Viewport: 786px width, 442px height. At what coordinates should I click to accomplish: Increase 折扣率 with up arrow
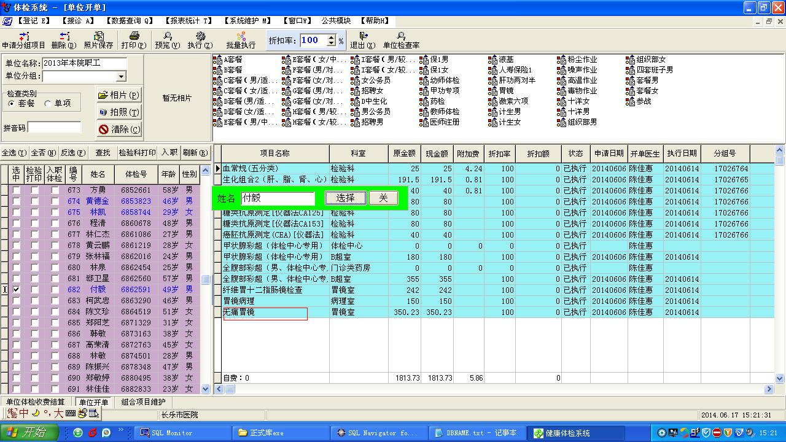coord(332,37)
